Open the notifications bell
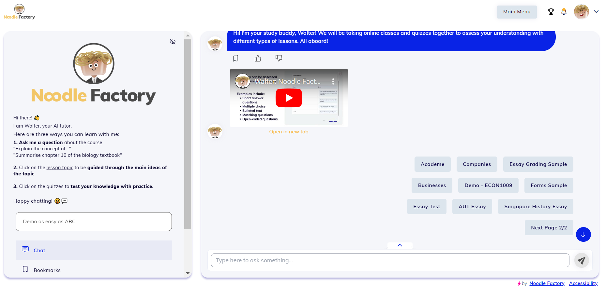The width and height of the screenshot is (605, 287). coord(564,12)
